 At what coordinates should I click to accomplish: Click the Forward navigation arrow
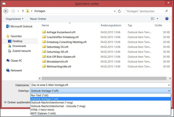13,11
